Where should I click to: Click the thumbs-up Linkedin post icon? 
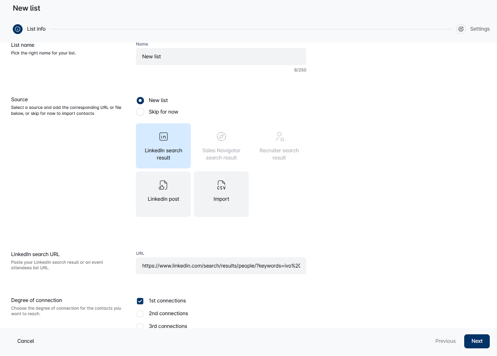tap(163, 185)
